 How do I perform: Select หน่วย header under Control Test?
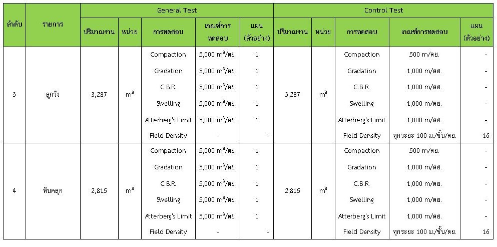323,32
